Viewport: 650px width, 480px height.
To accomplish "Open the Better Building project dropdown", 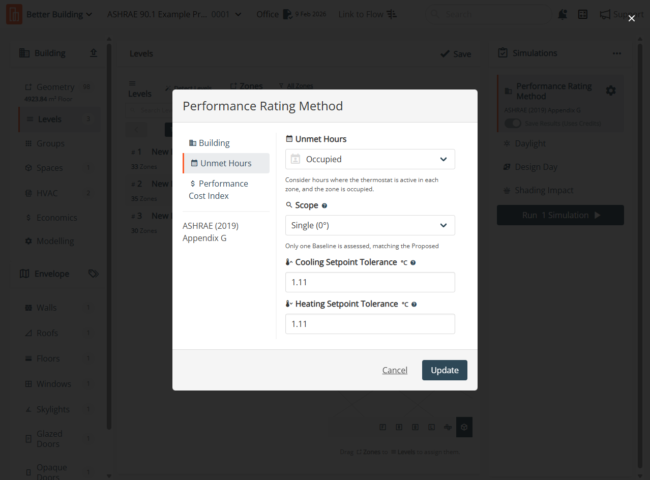I will tap(59, 14).
